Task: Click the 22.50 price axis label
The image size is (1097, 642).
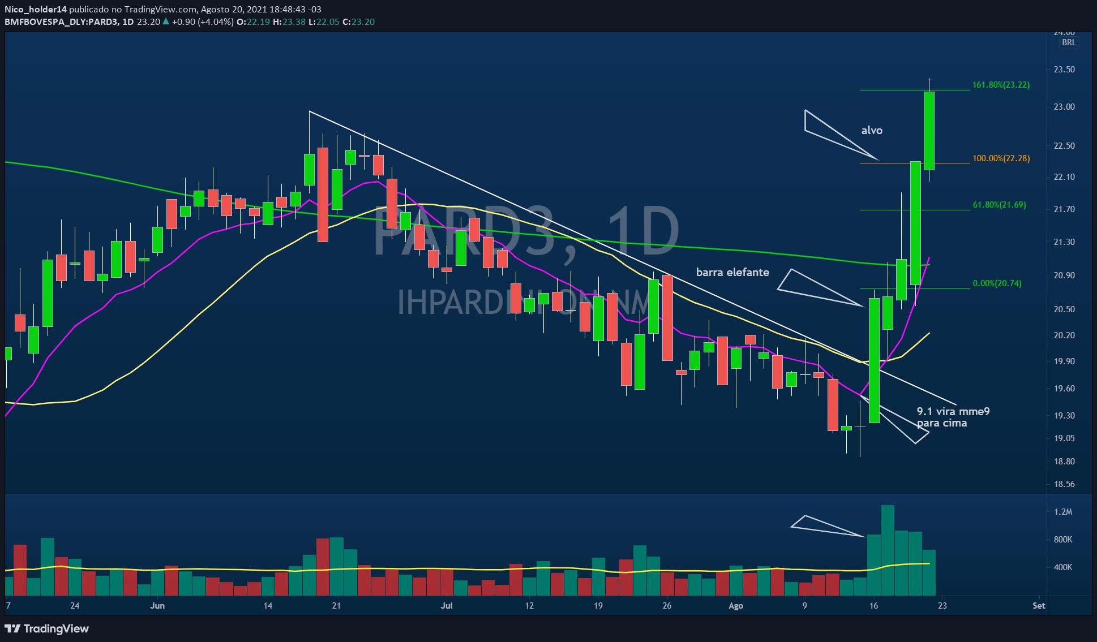Action: click(1064, 146)
